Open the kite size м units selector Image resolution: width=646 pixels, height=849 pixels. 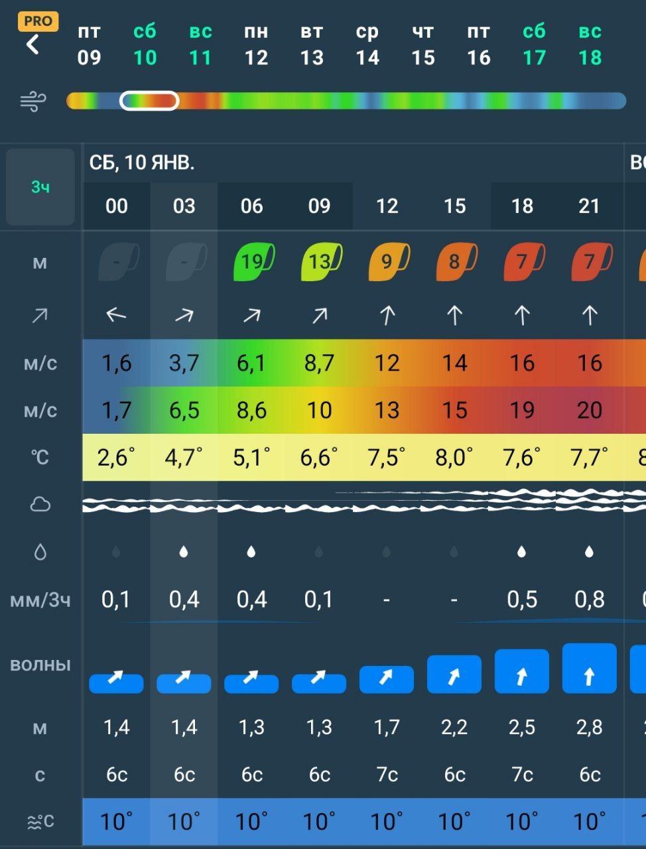pos(40,263)
